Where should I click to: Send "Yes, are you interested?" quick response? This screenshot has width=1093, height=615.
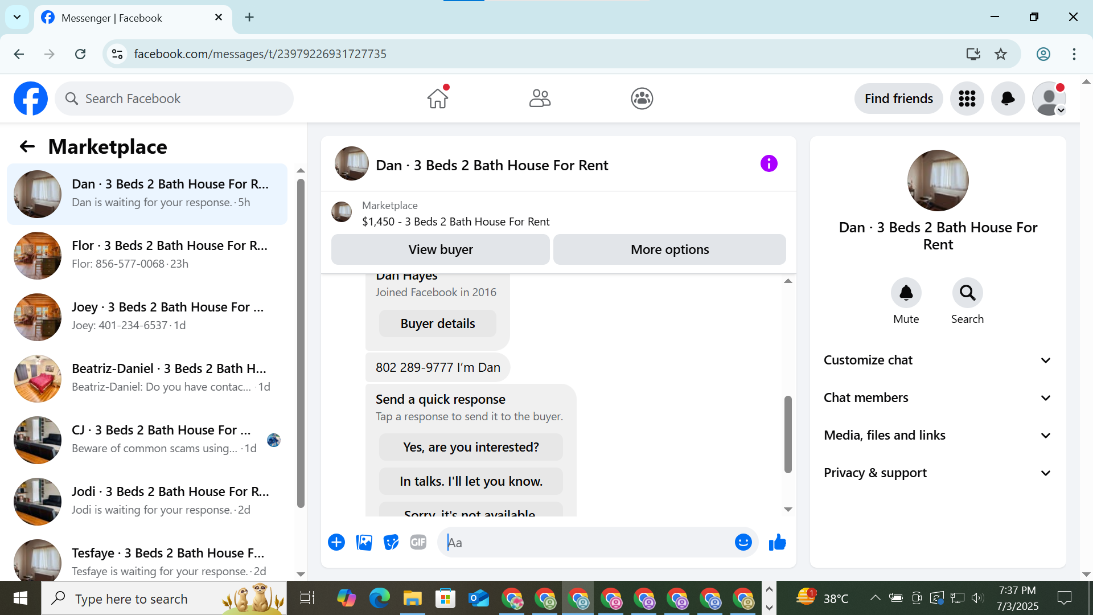[471, 447]
